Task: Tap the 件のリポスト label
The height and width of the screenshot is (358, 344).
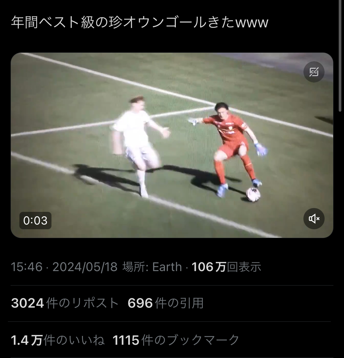Action: pyautogui.click(x=82, y=303)
